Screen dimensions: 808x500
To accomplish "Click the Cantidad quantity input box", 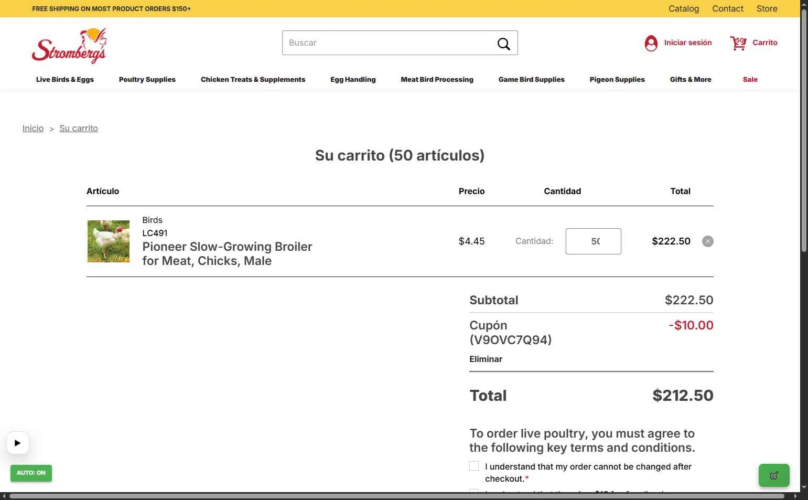I will tap(594, 241).
